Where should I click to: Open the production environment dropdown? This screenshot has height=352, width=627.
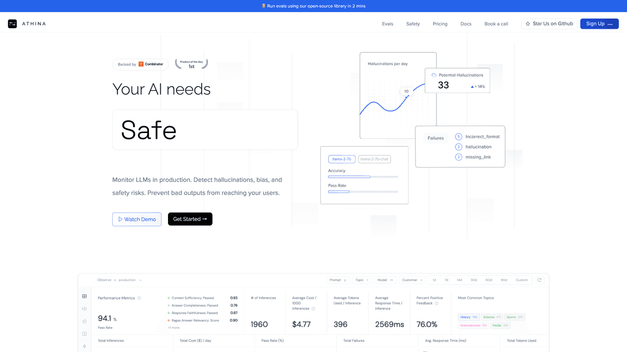click(x=130, y=280)
